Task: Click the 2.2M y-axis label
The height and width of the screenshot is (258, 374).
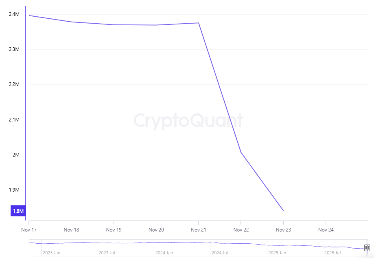Action: coord(14,84)
